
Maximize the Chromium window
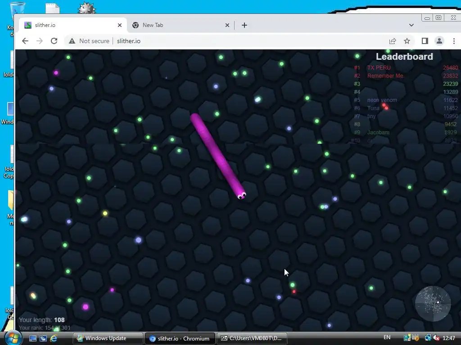pyautogui.click(x=438, y=18)
